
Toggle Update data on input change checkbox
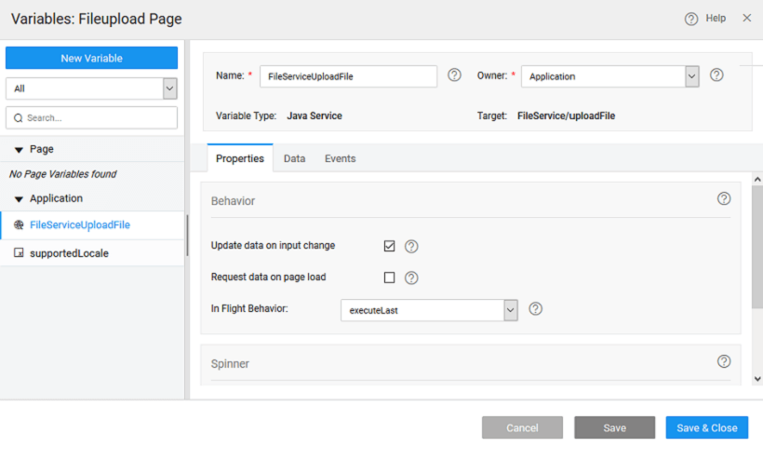(x=389, y=246)
